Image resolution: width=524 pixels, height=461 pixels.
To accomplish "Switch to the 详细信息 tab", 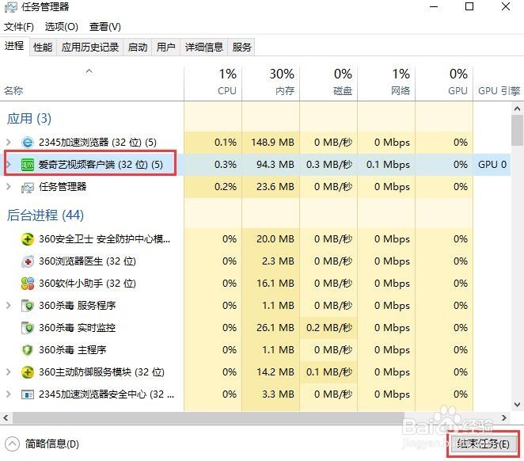I will click(204, 48).
